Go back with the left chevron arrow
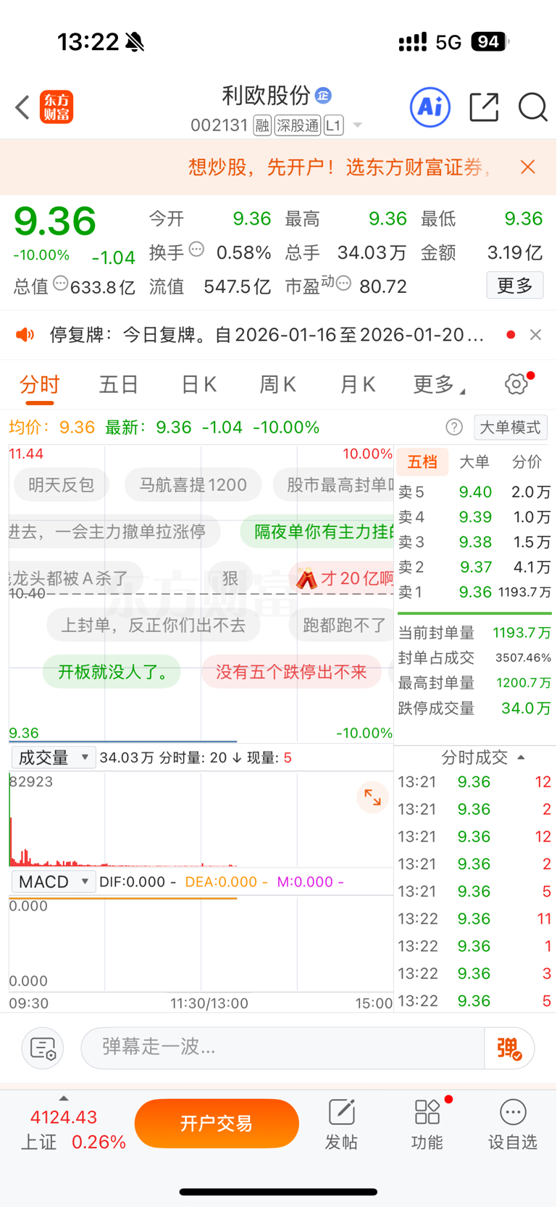The height and width of the screenshot is (1207, 557). tap(22, 107)
